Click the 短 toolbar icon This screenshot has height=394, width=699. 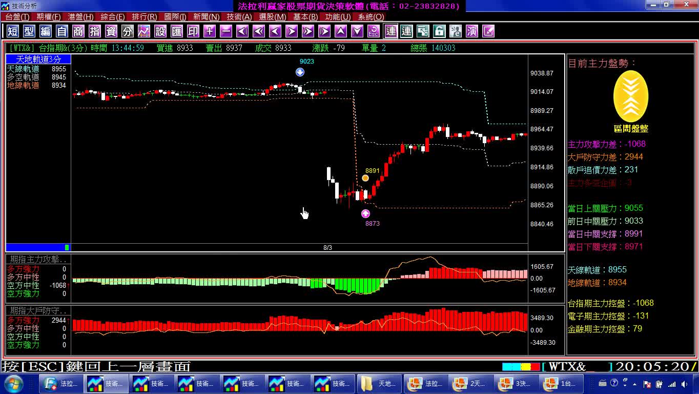(x=13, y=31)
